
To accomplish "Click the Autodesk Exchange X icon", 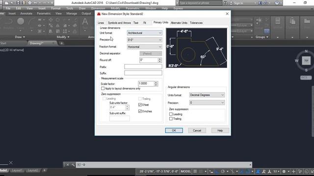I will coord(260,3).
